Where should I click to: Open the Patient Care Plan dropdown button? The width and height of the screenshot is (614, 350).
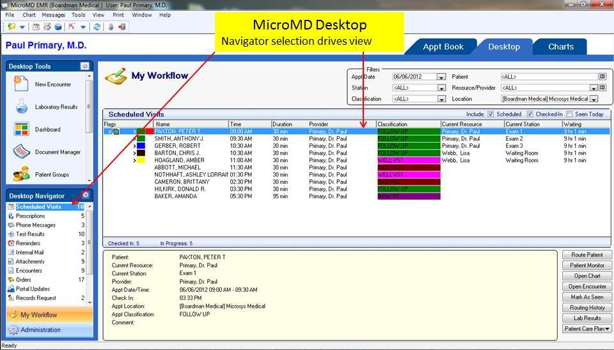587,328
